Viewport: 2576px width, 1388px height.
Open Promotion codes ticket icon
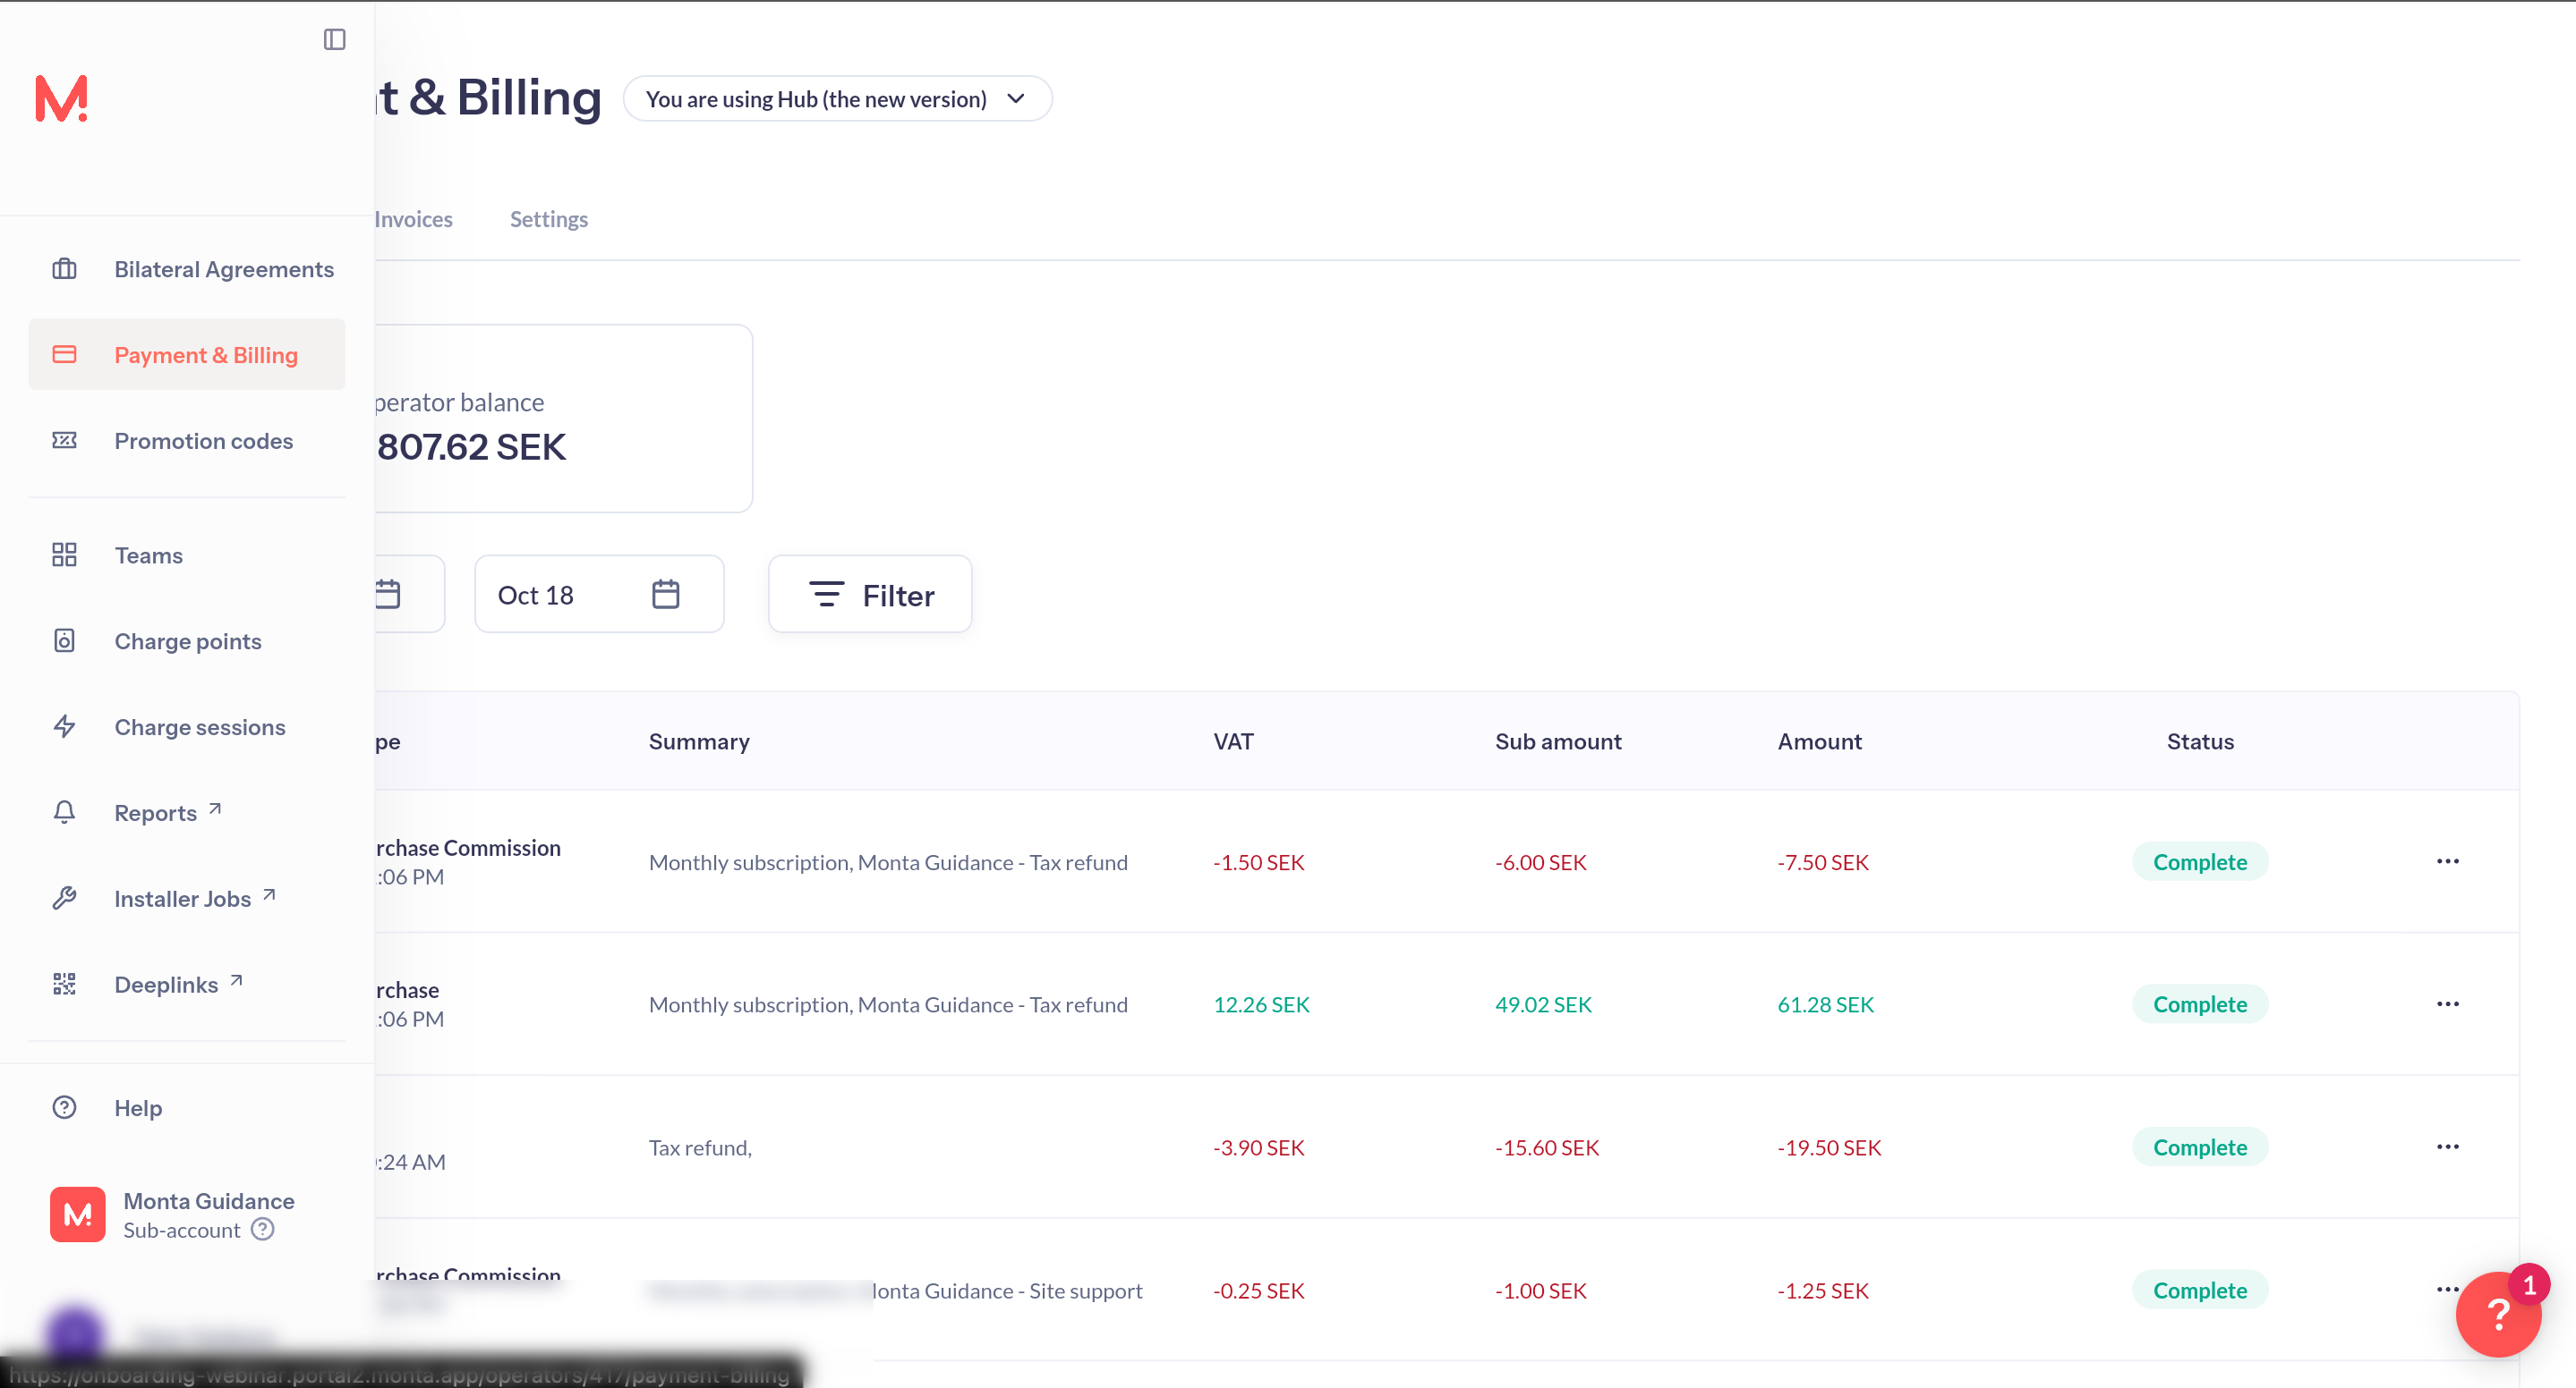64,441
